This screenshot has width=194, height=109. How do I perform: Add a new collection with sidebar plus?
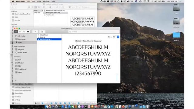16,81
